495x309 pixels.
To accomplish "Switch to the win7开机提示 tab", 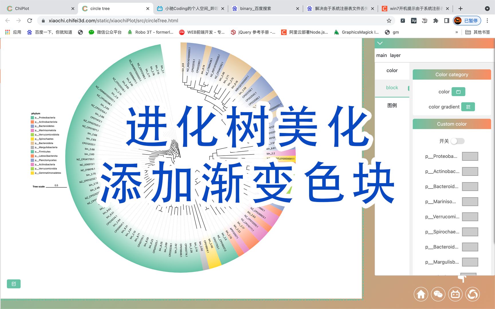I will click(415, 9).
